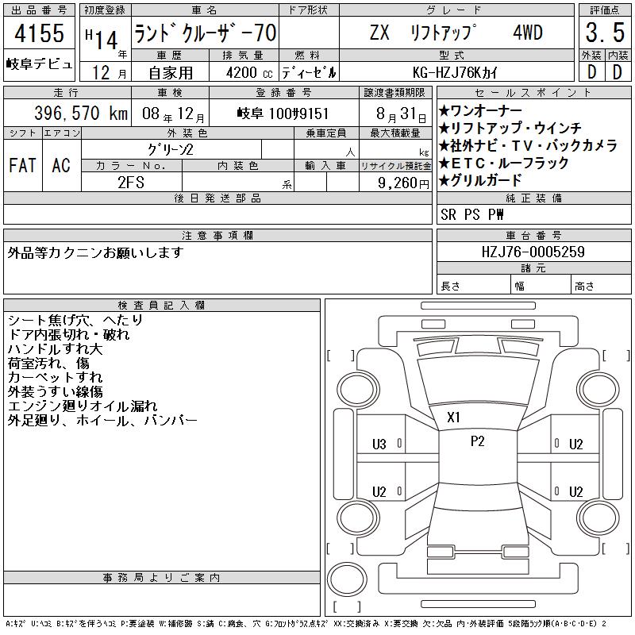Click the 後日発送部品 header
Image resolution: width=635 pixels, height=635 pixels.
pos(217,198)
